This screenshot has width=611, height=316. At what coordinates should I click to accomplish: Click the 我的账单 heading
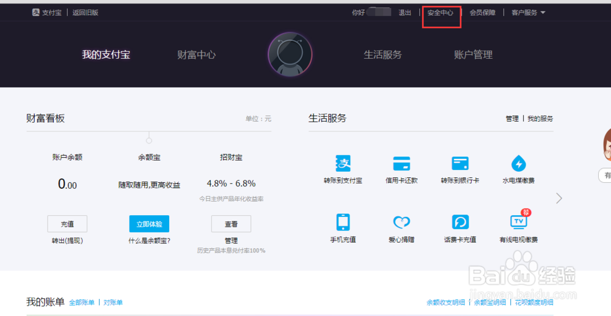pyautogui.click(x=45, y=302)
